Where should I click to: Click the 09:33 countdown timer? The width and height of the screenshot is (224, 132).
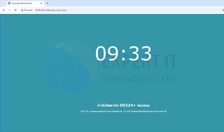(123, 53)
